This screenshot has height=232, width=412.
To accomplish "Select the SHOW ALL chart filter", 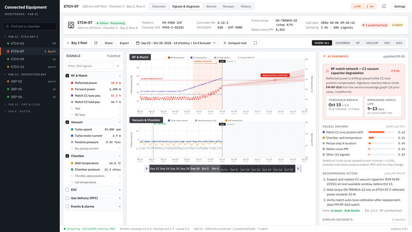I will click(322, 43).
